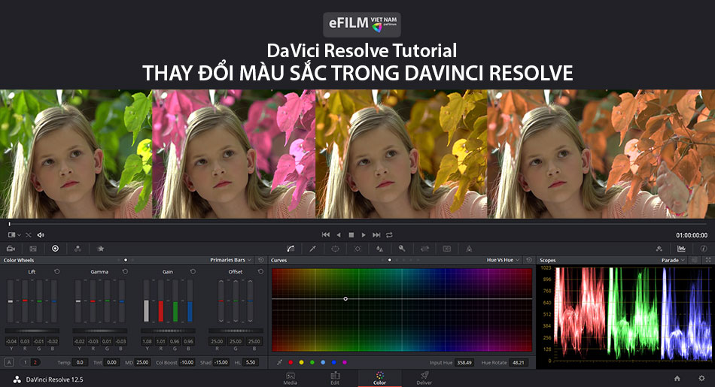This screenshot has width=715, height=387.
Task: Open the RGB Mixer palette
Action: (78, 249)
